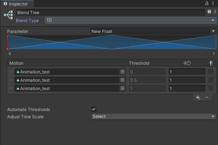The width and height of the screenshot is (218, 145).
Task: Click the Motion column header
Action: tap(16, 63)
